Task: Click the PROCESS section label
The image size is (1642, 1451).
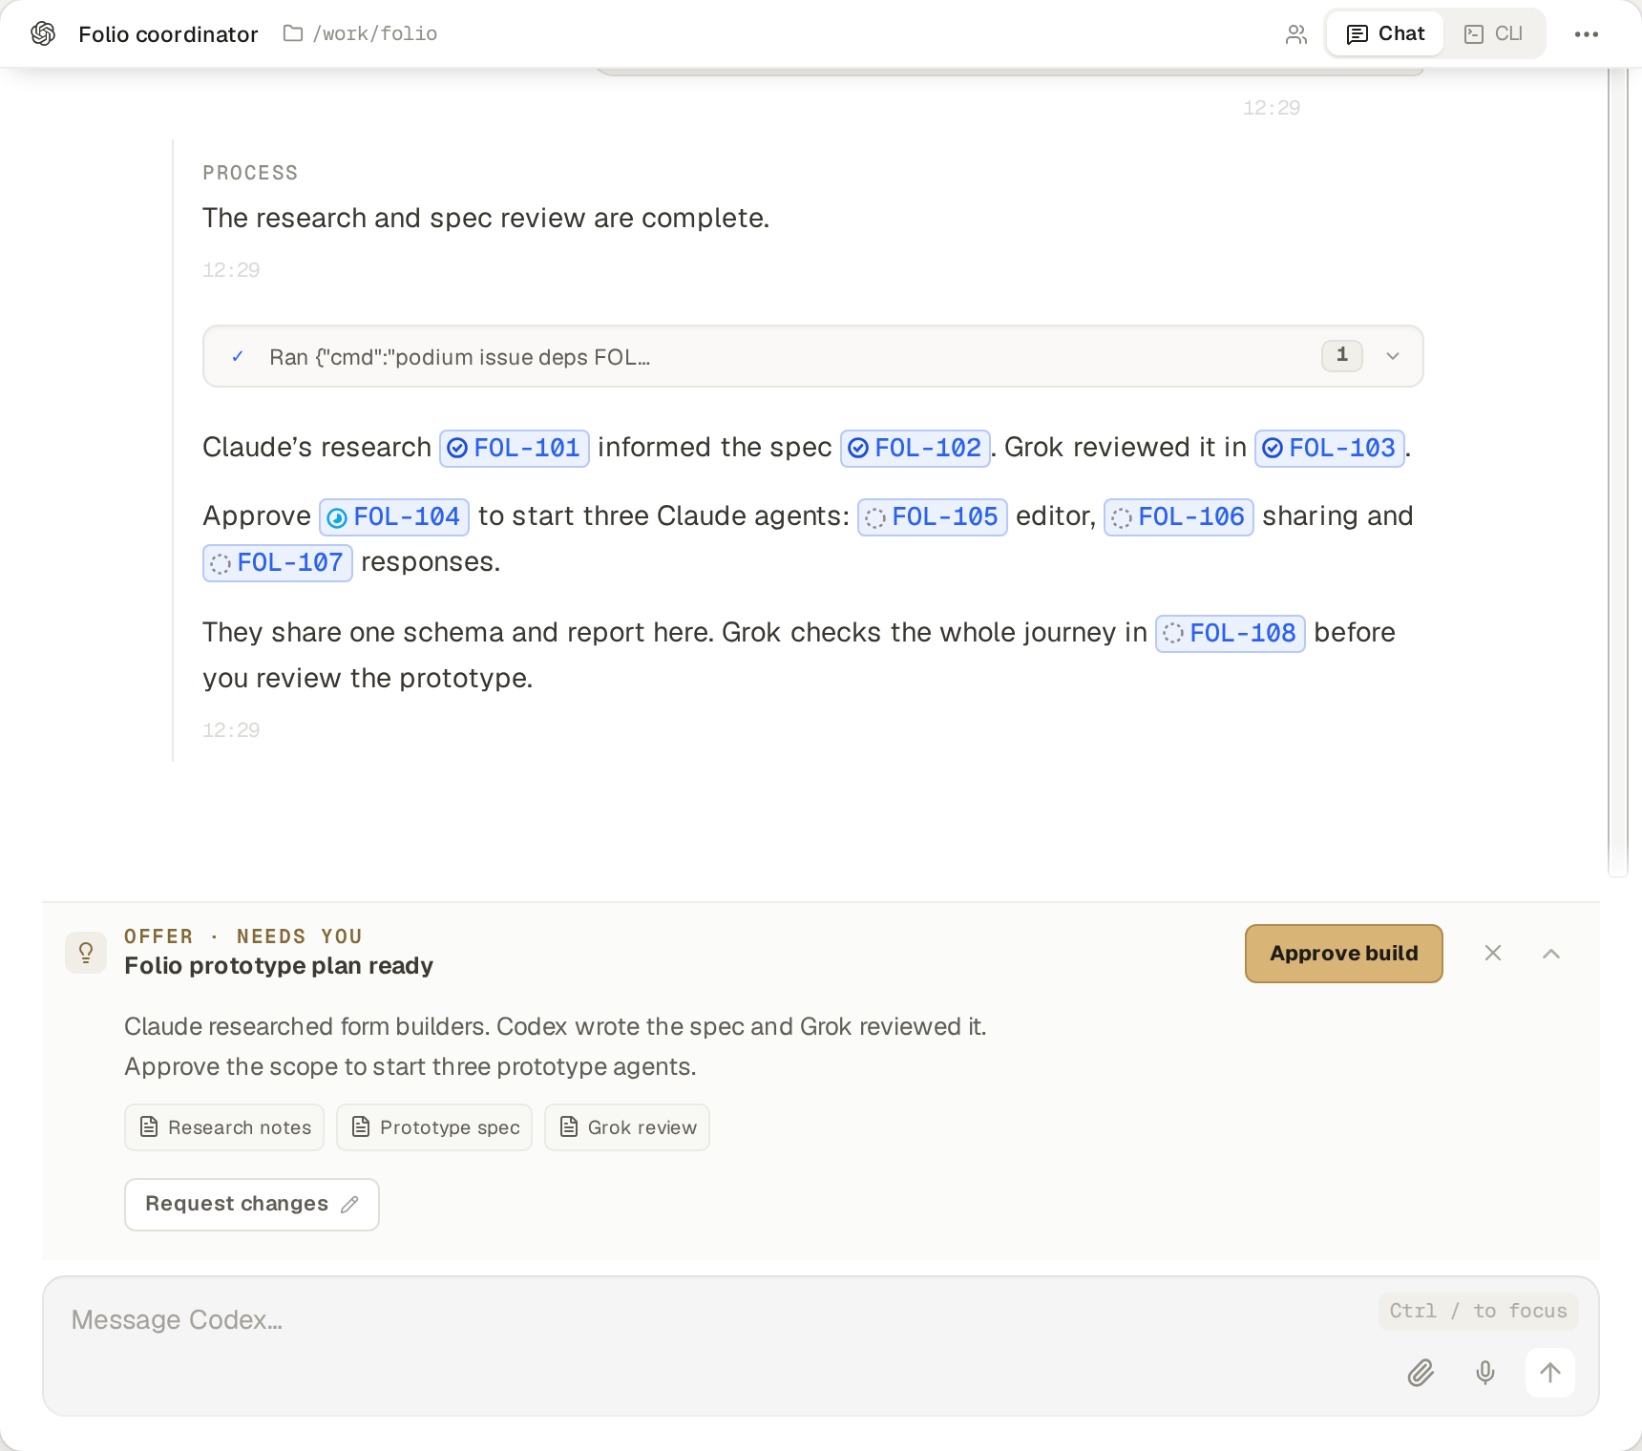Action: click(x=250, y=173)
